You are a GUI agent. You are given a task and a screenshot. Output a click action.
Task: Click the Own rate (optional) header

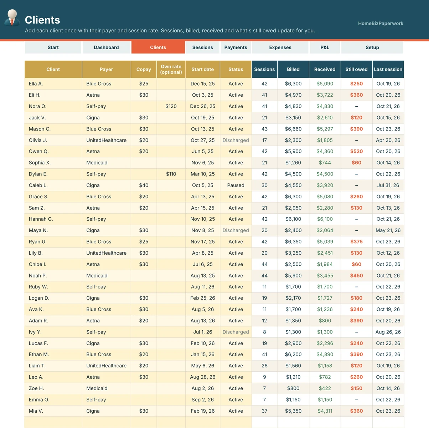(171, 70)
